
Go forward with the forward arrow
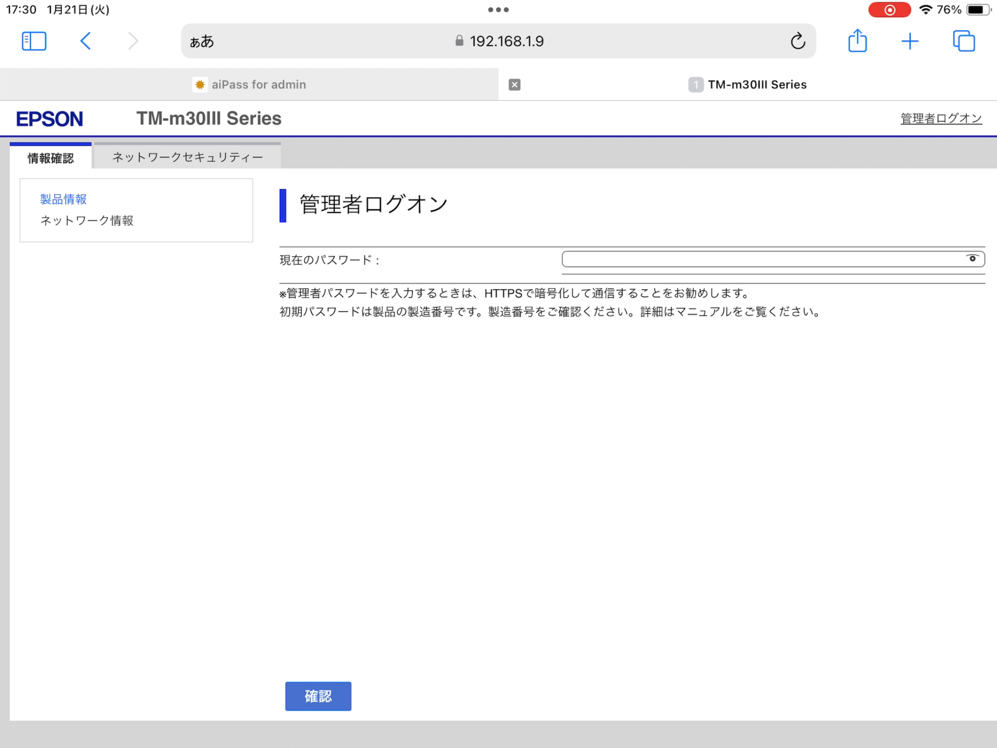133,41
